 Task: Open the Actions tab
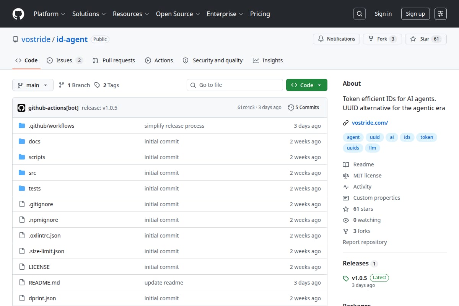click(x=159, y=60)
